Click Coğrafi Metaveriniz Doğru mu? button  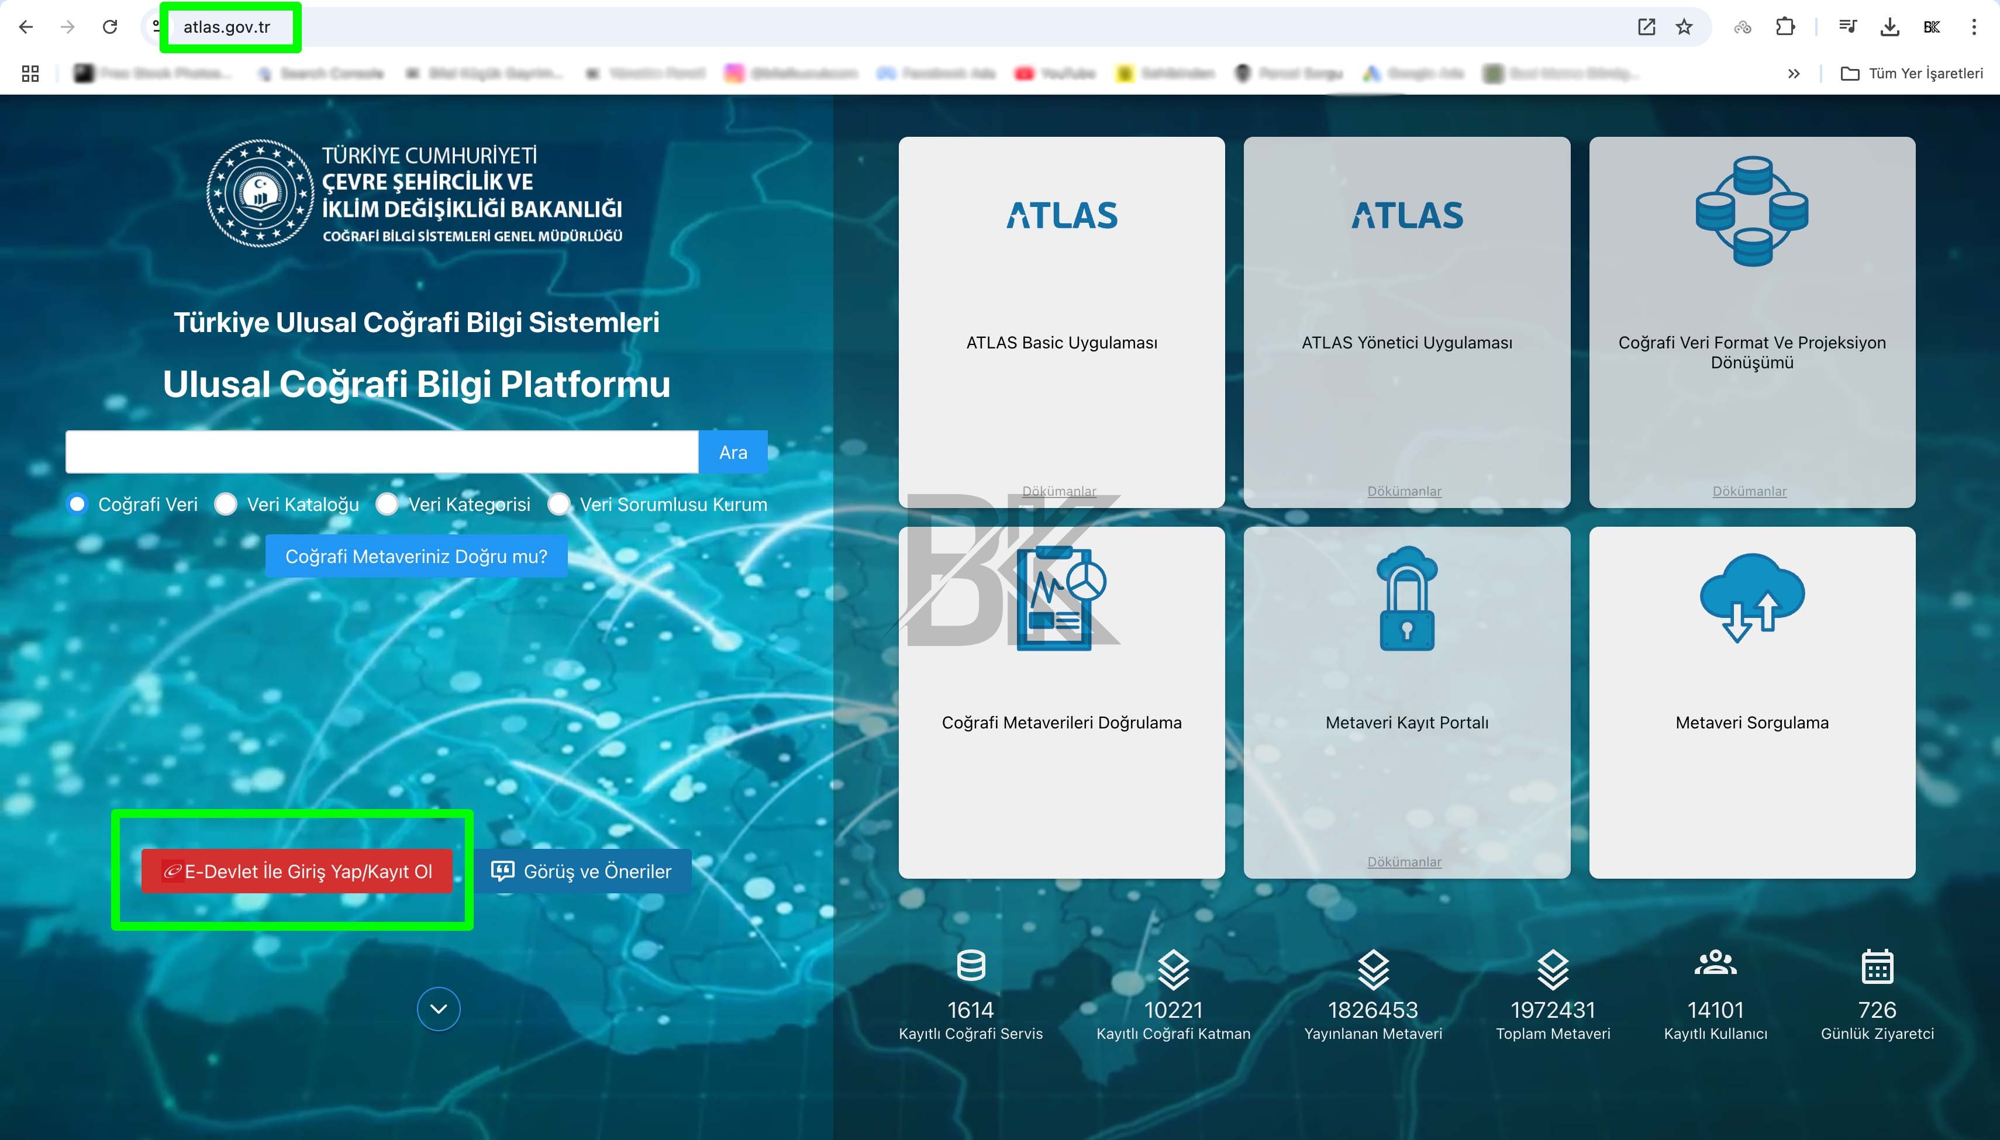[x=416, y=557]
